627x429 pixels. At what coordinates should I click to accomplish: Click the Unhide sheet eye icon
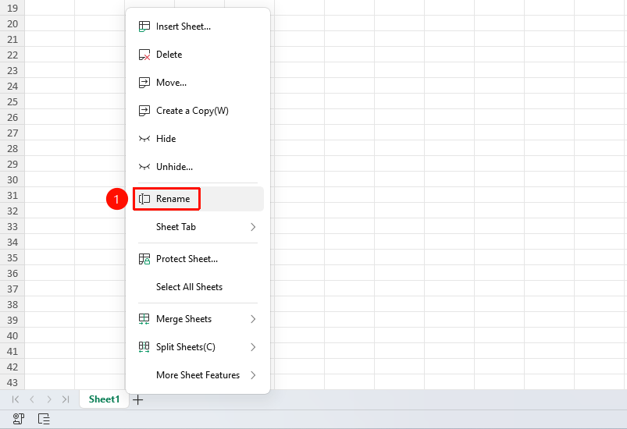[144, 167]
